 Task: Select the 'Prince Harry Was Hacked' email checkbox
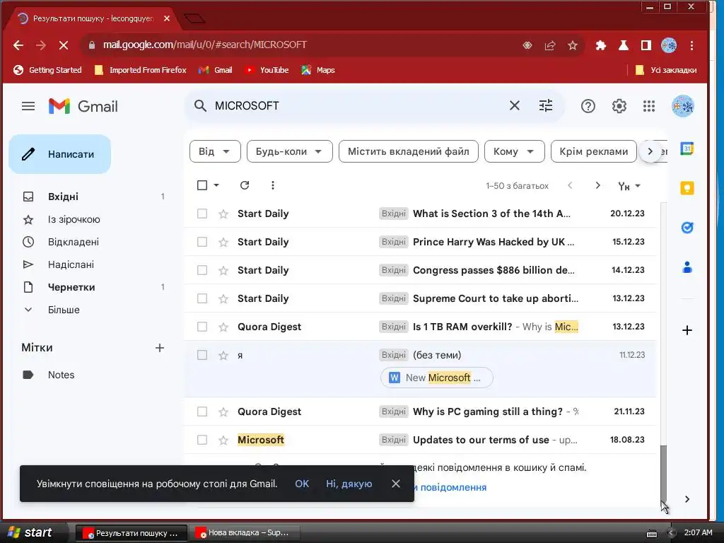tap(202, 242)
